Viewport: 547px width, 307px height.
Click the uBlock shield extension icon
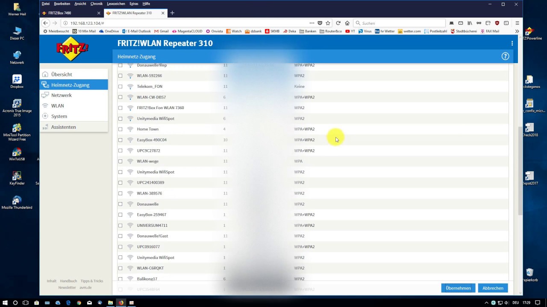(x=497, y=23)
